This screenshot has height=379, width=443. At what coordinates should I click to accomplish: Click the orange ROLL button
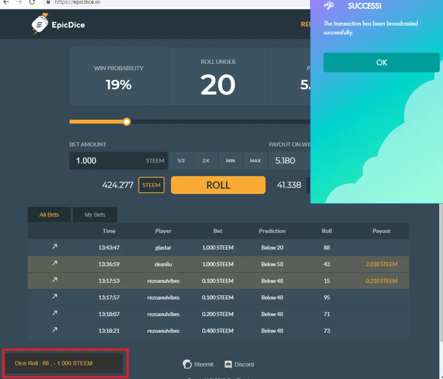(x=218, y=185)
